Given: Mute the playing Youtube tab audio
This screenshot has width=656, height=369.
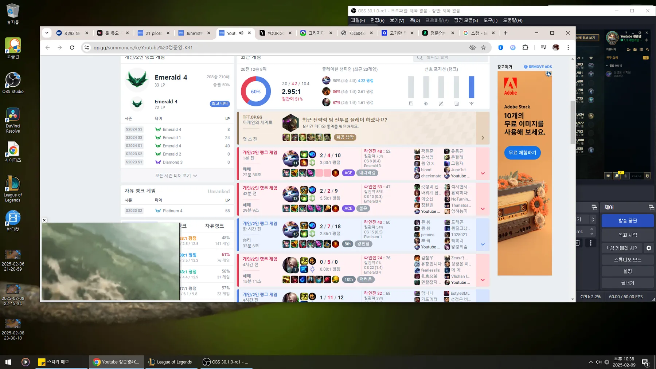Looking at the screenshot, I should [x=241, y=33].
